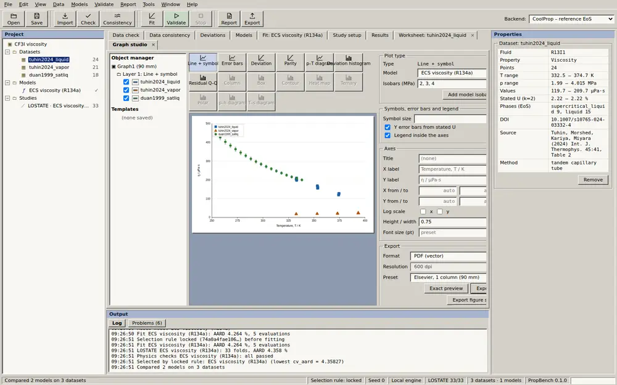This screenshot has width=617, height=385.
Task: Choose the Column plot type
Action: pos(232,82)
